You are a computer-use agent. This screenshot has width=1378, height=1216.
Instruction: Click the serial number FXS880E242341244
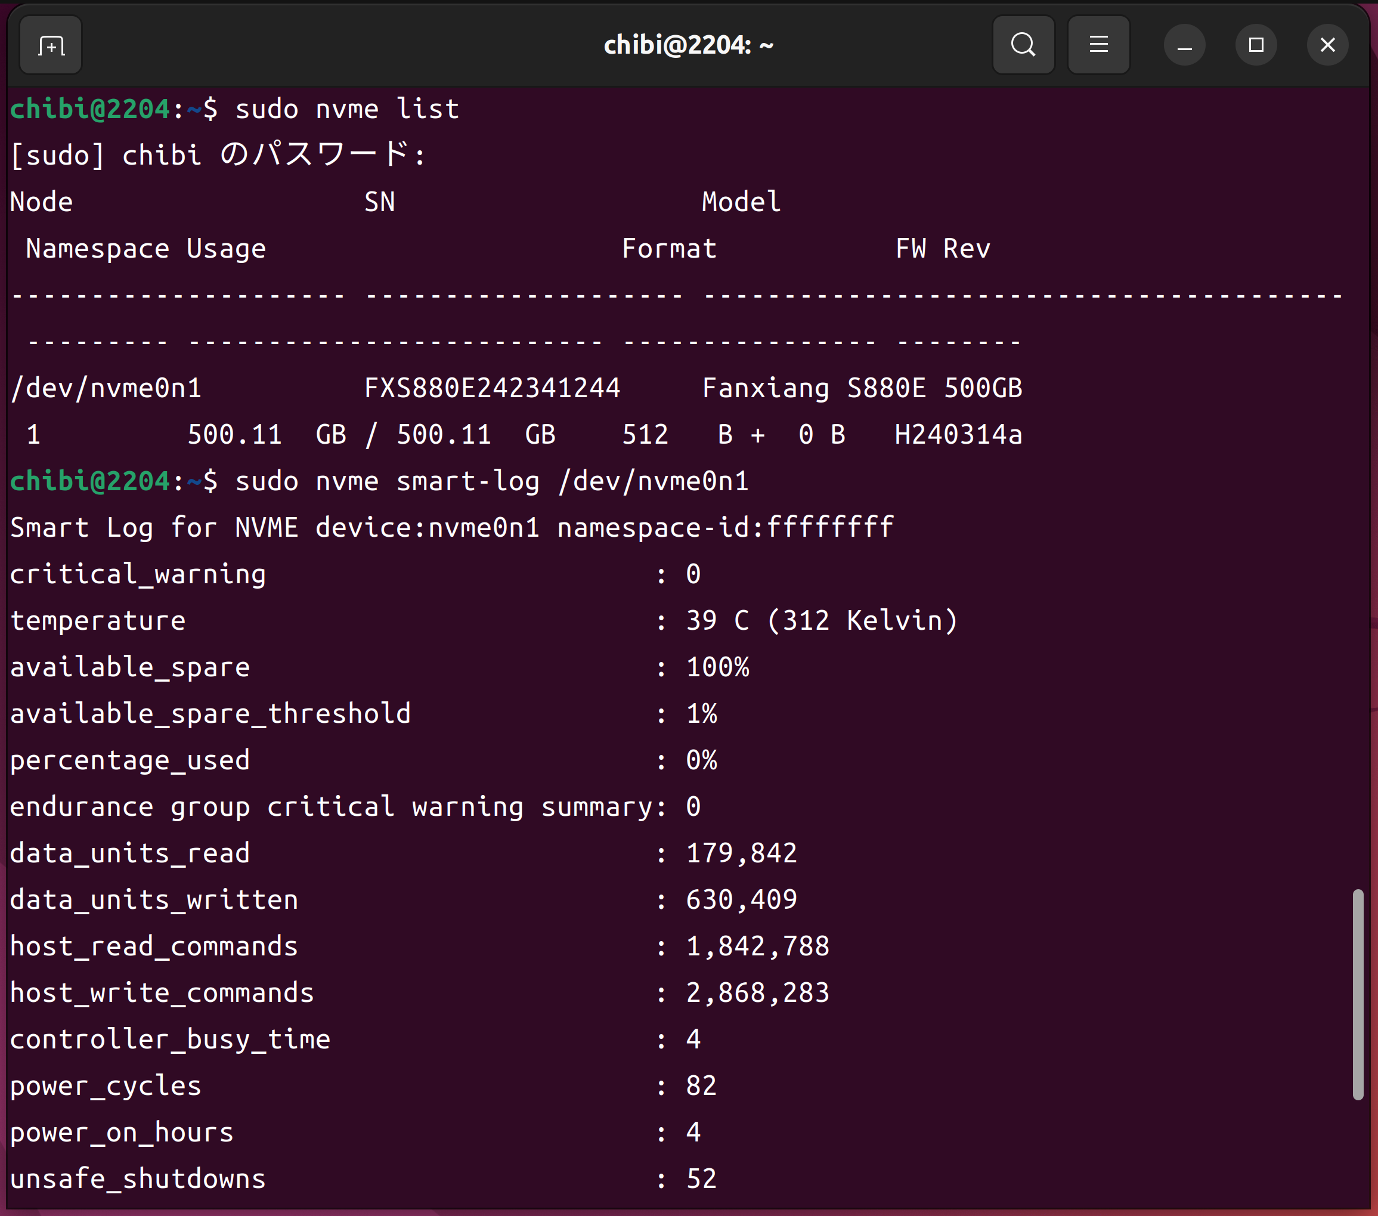(491, 388)
